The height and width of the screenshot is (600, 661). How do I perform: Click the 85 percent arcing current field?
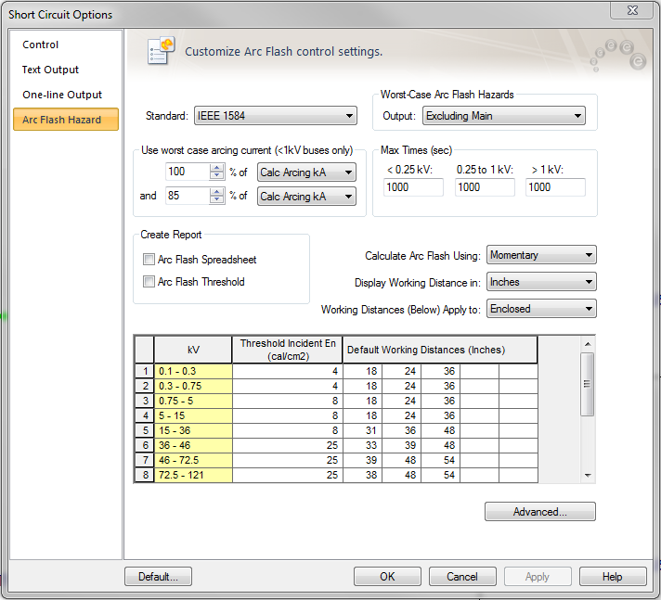[x=188, y=196]
